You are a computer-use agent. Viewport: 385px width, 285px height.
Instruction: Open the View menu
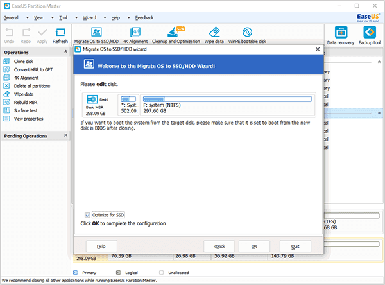coord(38,18)
